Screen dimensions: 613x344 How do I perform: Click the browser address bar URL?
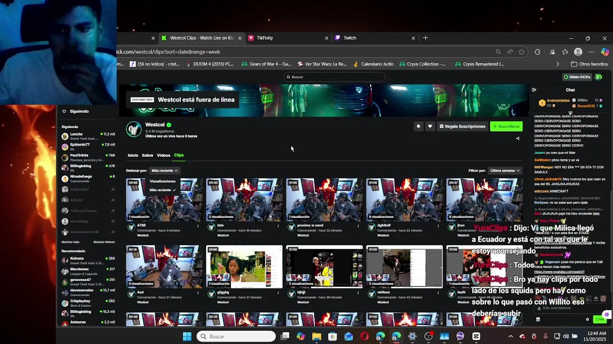169,52
